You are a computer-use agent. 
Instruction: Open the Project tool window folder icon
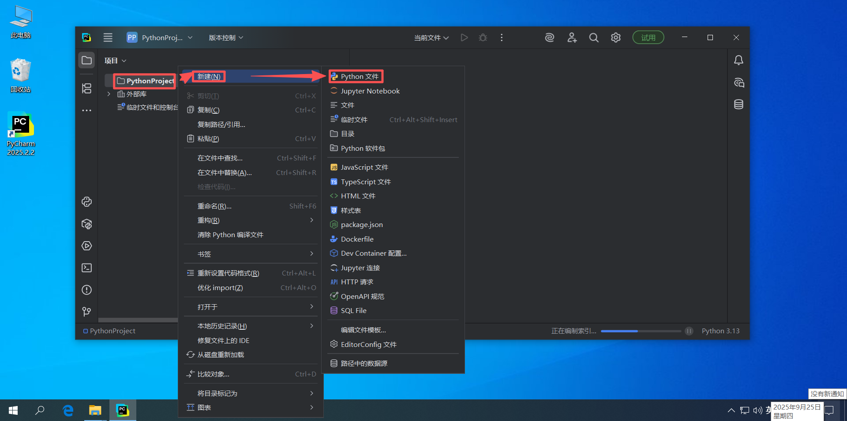tap(86, 60)
